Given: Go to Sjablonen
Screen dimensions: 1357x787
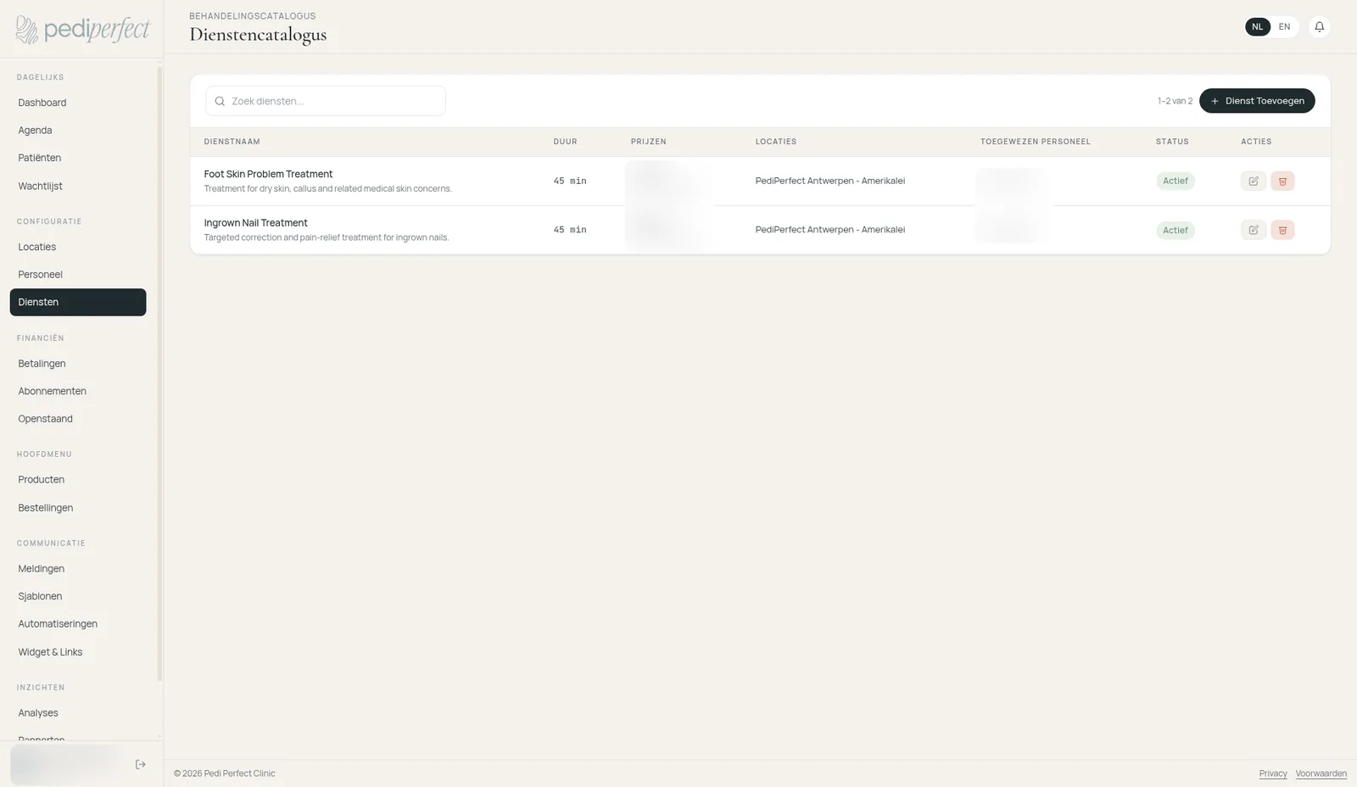Looking at the screenshot, I should pyautogui.click(x=78, y=596).
